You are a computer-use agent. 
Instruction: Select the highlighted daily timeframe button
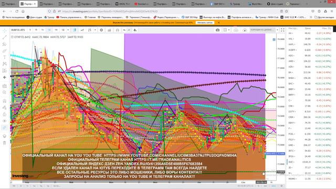[x=49, y=30]
